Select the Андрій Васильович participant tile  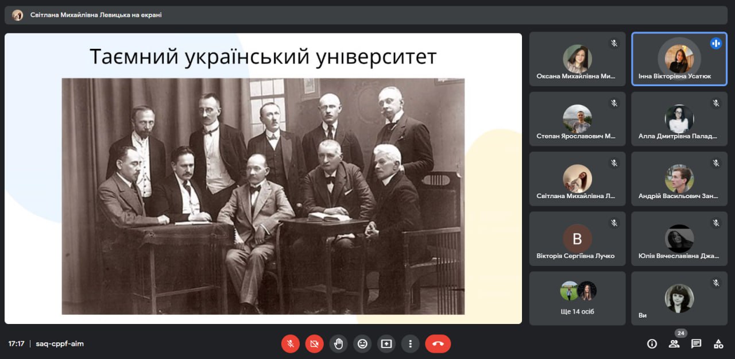point(679,179)
